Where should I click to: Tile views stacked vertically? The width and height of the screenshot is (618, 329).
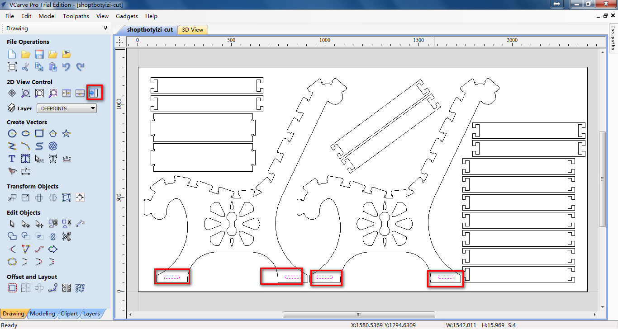coord(80,93)
